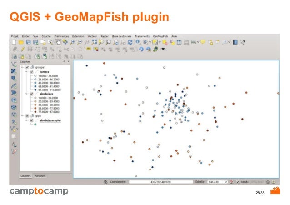Click camera legend symbol 91.4000 - 114.0000

(35, 90)
